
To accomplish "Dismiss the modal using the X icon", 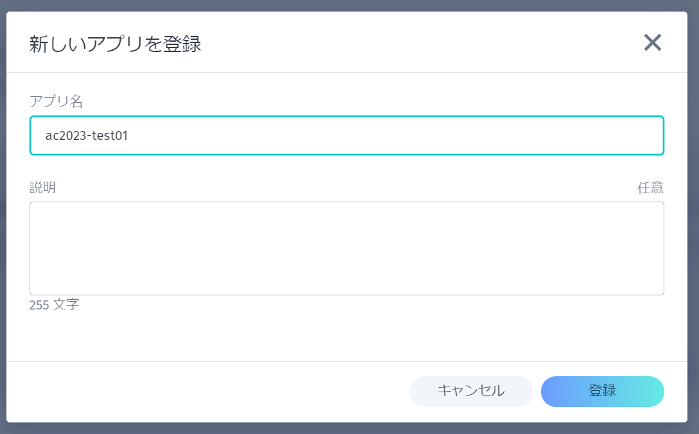I will tap(652, 43).
